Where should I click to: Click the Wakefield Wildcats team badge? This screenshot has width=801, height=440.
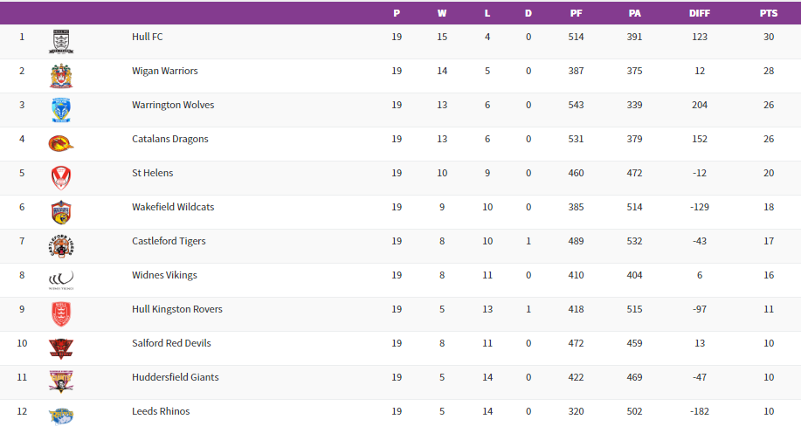61,212
